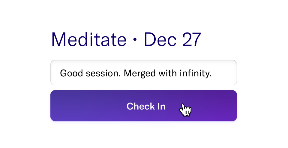Click the word 'Meditate' in the heading
This screenshot has height=148, width=288.
(89, 39)
